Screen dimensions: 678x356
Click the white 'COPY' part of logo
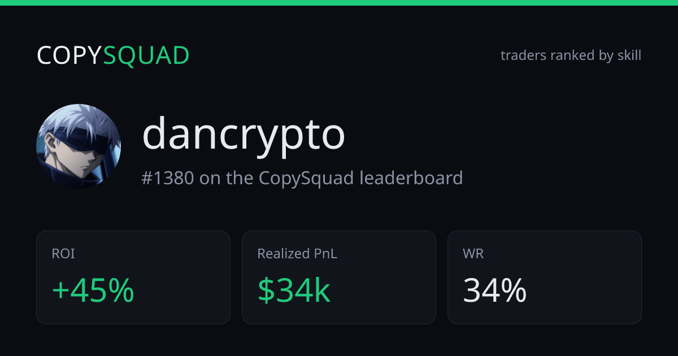pos(70,55)
